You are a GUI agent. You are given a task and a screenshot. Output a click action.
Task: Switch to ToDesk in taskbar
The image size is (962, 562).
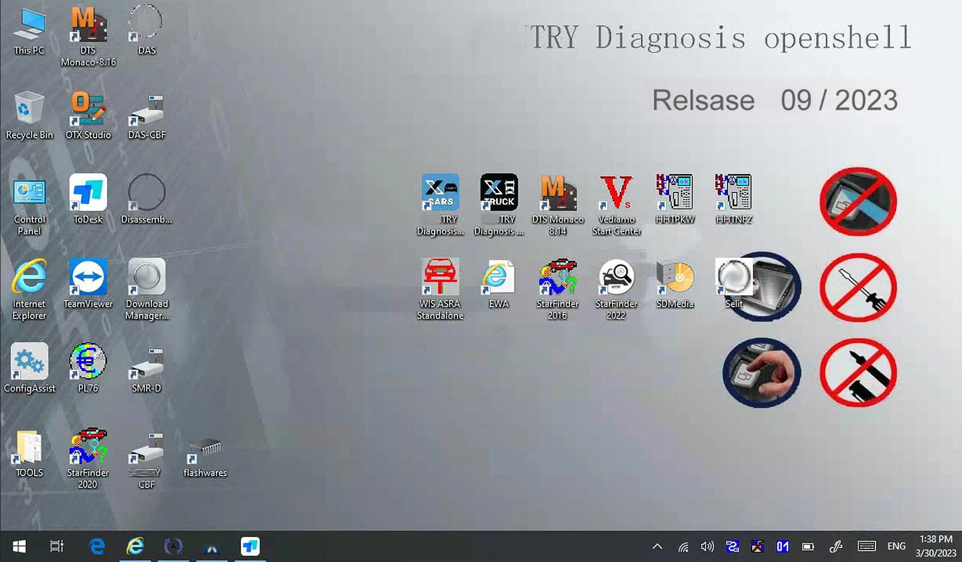pyautogui.click(x=250, y=546)
